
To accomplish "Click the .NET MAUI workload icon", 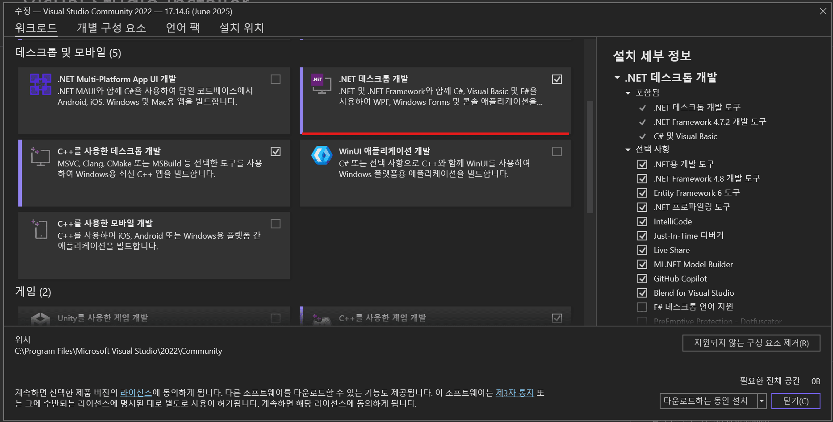I will point(41,84).
